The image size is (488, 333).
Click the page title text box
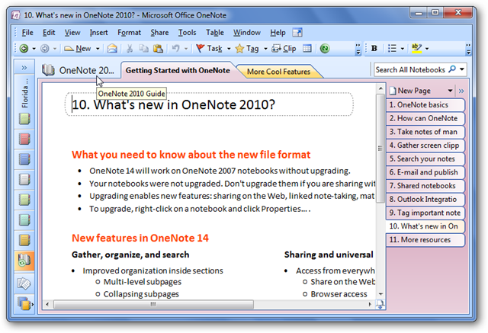(209, 104)
